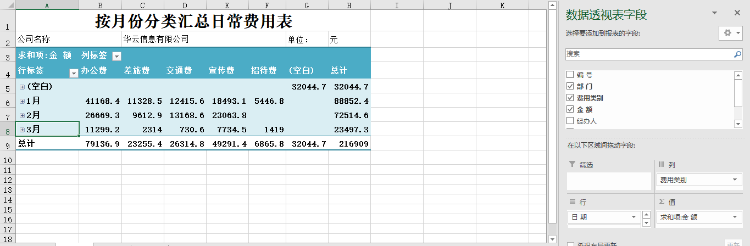The width and height of the screenshot is (750, 246).
Task: Check the 经办人 field checkbox
Action: [x=570, y=121]
